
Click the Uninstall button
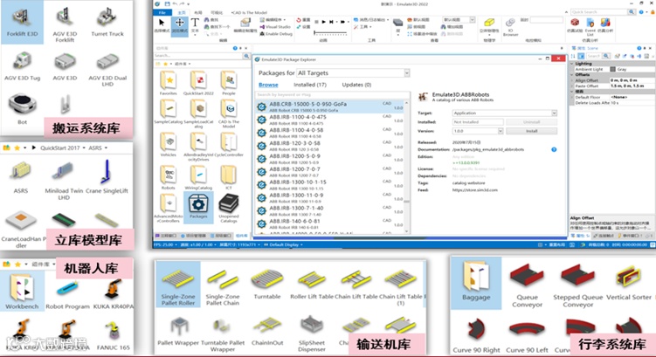(x=531, y=122)
